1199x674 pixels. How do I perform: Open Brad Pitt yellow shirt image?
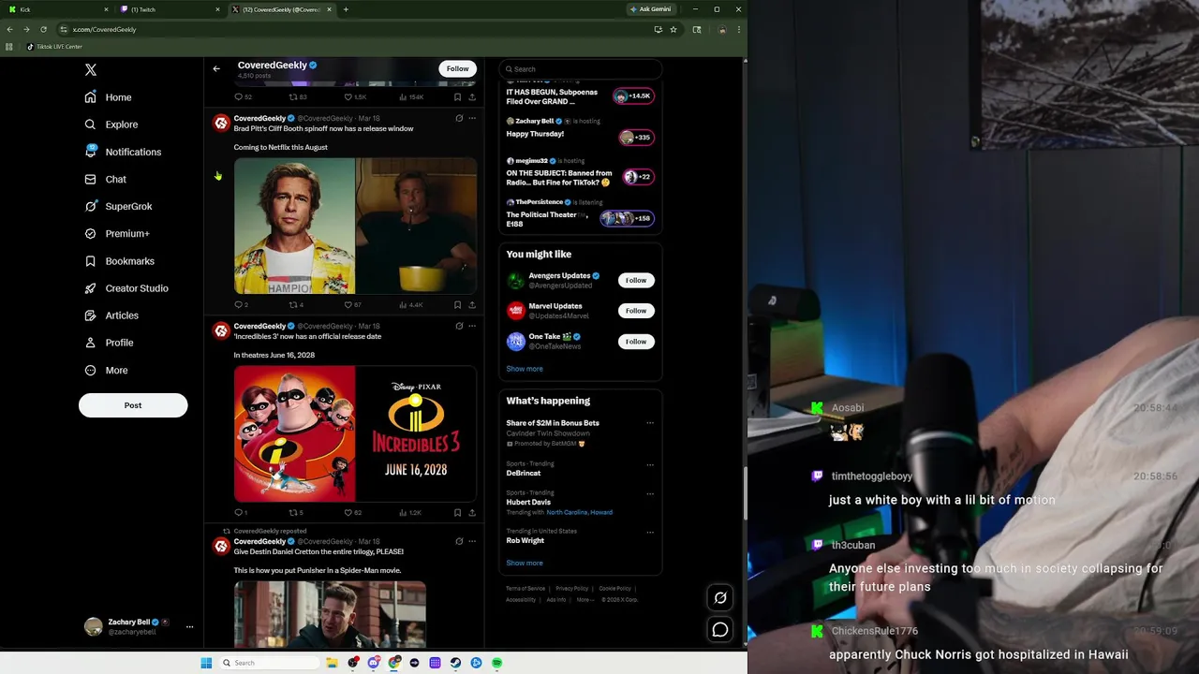point(294,226)
